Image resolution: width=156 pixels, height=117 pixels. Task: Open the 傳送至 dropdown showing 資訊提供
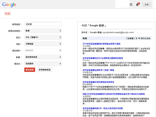[x=43, y=63]
